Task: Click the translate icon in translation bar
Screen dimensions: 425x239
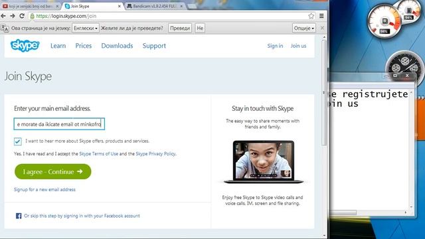Action: point(5,28)
